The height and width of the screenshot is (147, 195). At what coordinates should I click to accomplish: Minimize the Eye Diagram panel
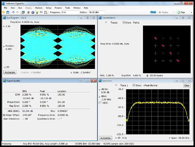tap(81, 18)
